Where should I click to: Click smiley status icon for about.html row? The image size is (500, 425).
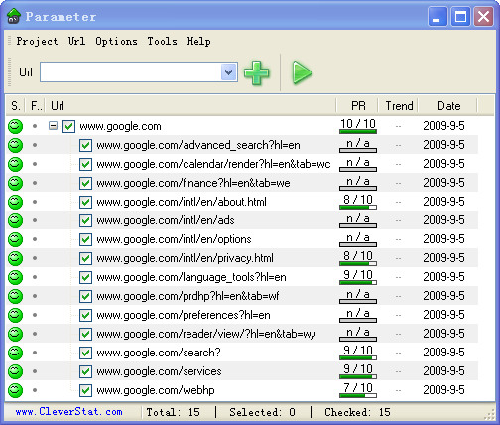(15, 202)
